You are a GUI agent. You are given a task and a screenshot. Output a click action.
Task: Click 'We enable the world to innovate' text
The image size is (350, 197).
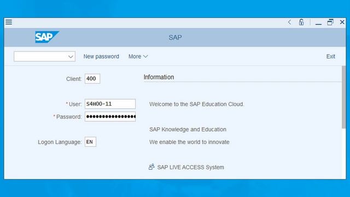pos(189,142)
